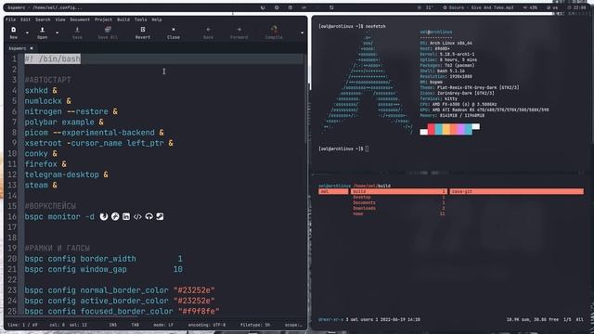Click the last workspace glyph on line 16
The height and width of the screenshot is (334, 594).
tap(160, 216)
